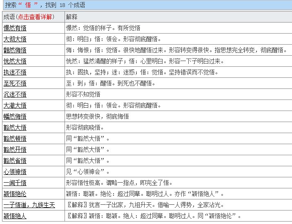Click the search result title mentioning 18 个成语
The height and width of the screenshot is (224, 292).
click(45, 5)
